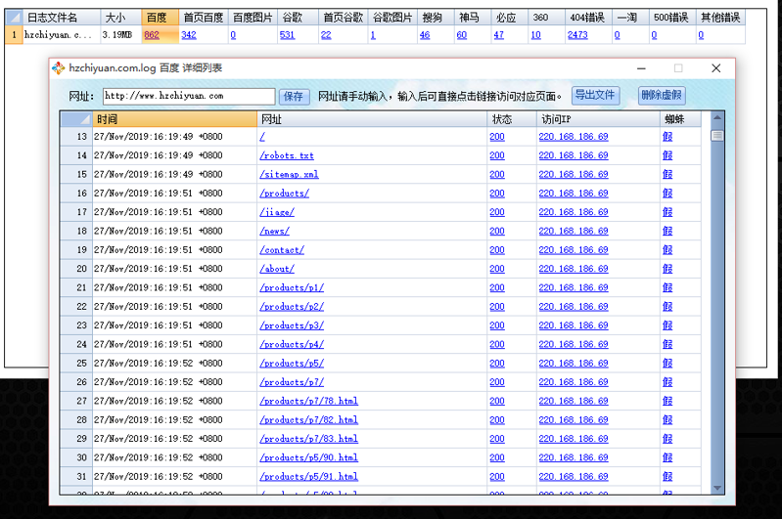Open the /products/p7/83.html link

pyautogui.click(x=308, y=439)
